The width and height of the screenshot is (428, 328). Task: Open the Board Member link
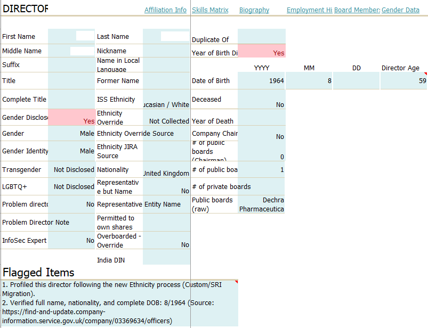pos(357,10)
